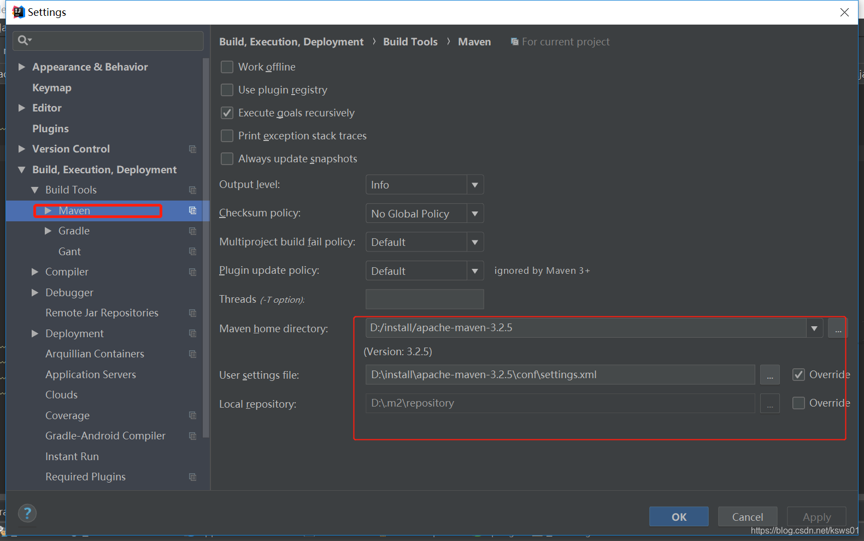864x541 pixels.
Task: Click 'Build Tools' breadcrumb in header
Action: pyautogui.click(x=410, y=42)
